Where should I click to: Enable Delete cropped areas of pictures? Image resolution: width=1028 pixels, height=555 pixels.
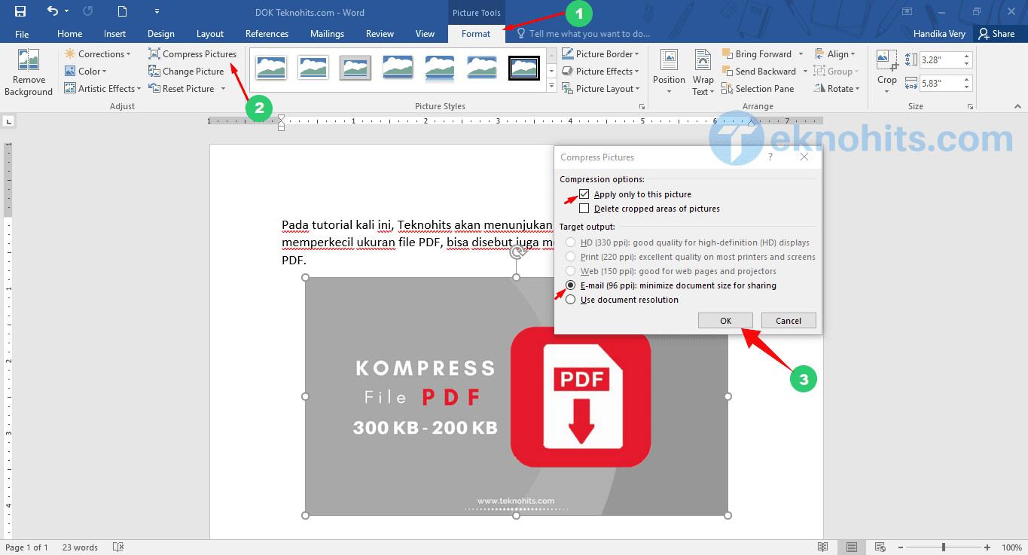(584, 209)
